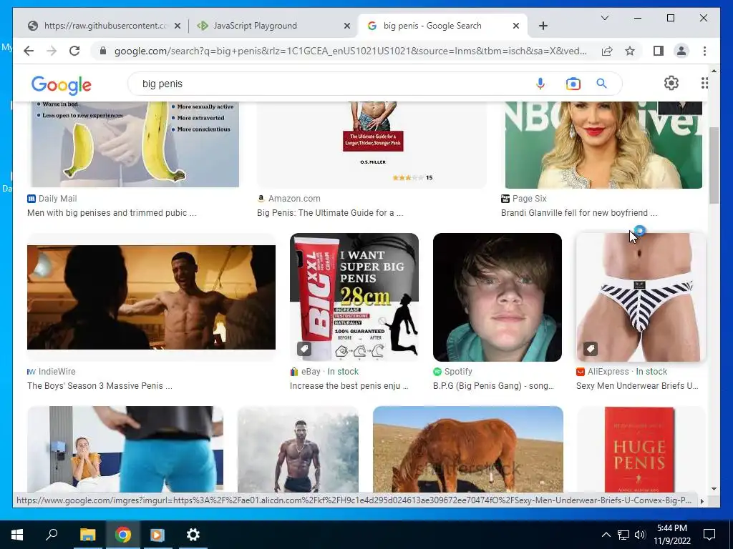Open the banana infographic thumbnail
The width and height of the screenshot is (733, 549).
135,144
